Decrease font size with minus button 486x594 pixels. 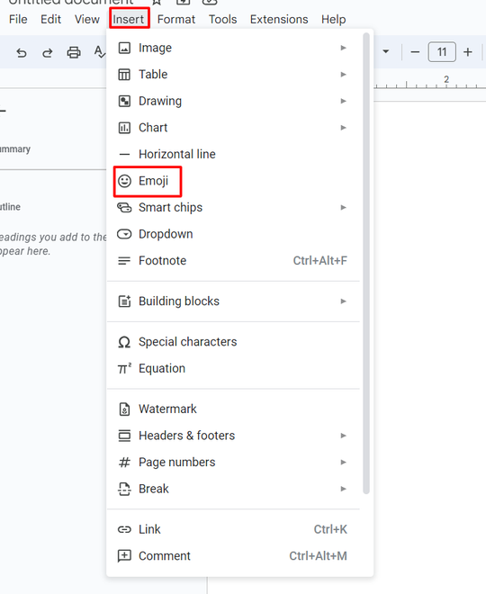[x=415, y=52]
